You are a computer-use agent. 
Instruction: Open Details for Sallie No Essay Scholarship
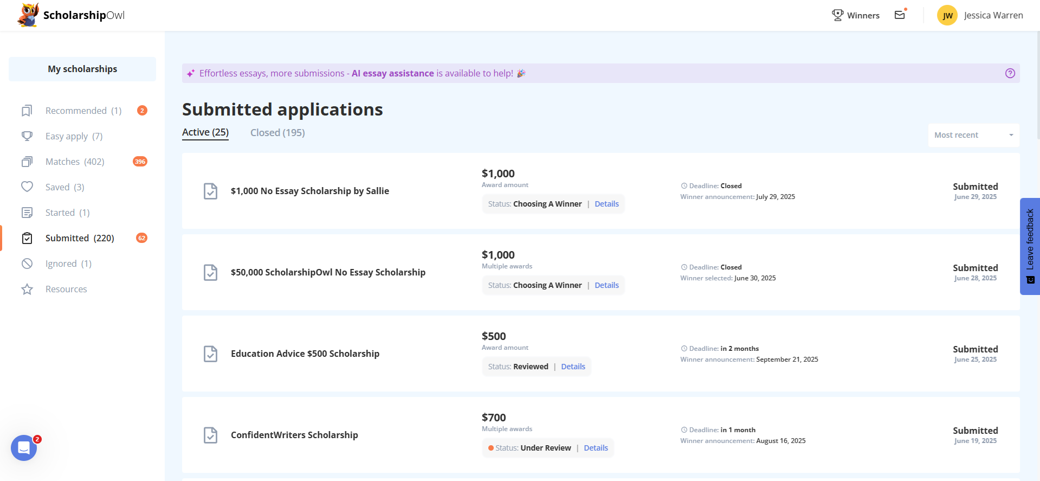pyautogui.click(x=606, y=204)
